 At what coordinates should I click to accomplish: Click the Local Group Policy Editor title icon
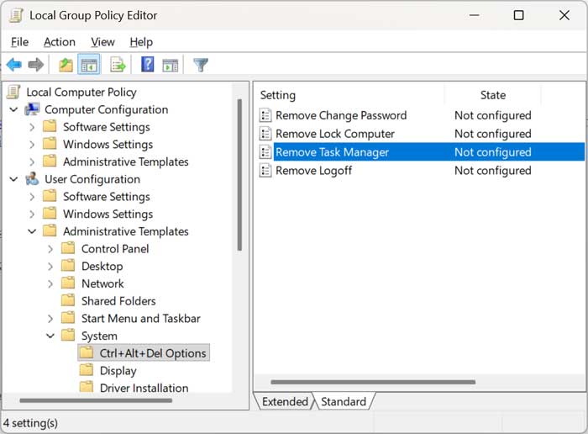point(16,15)
